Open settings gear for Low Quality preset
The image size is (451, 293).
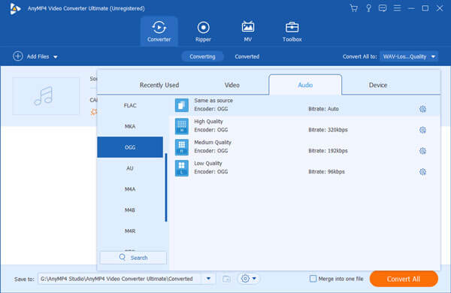click(422, 172)
